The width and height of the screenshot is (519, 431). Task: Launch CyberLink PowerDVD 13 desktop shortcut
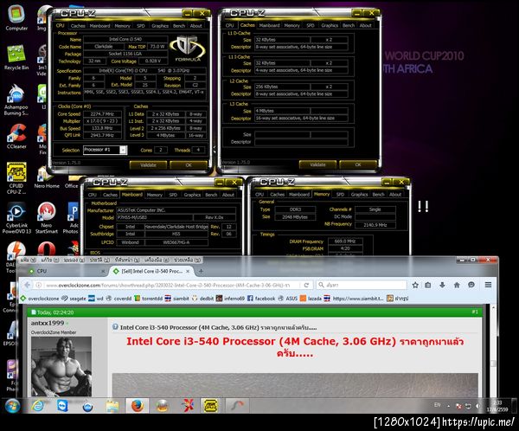click(x=16, y=218)
